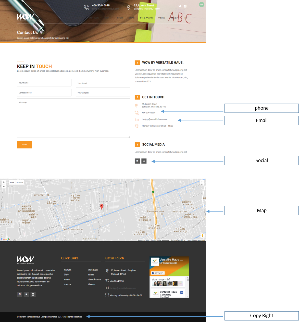Screen dimensions: 299x322
Task: Click ติดต่อเรา in footer Quick Links
Action: (92, 284)
